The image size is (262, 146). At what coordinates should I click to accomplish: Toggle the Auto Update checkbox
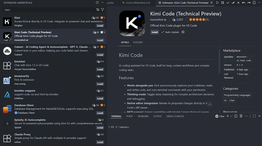[163, 32]
